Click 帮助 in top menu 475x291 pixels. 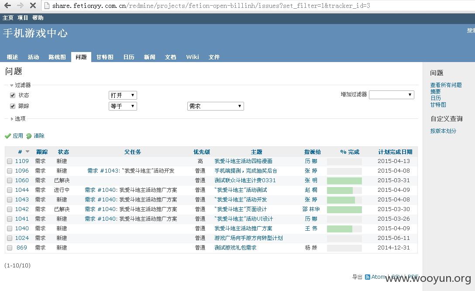(x=38, y=18)
